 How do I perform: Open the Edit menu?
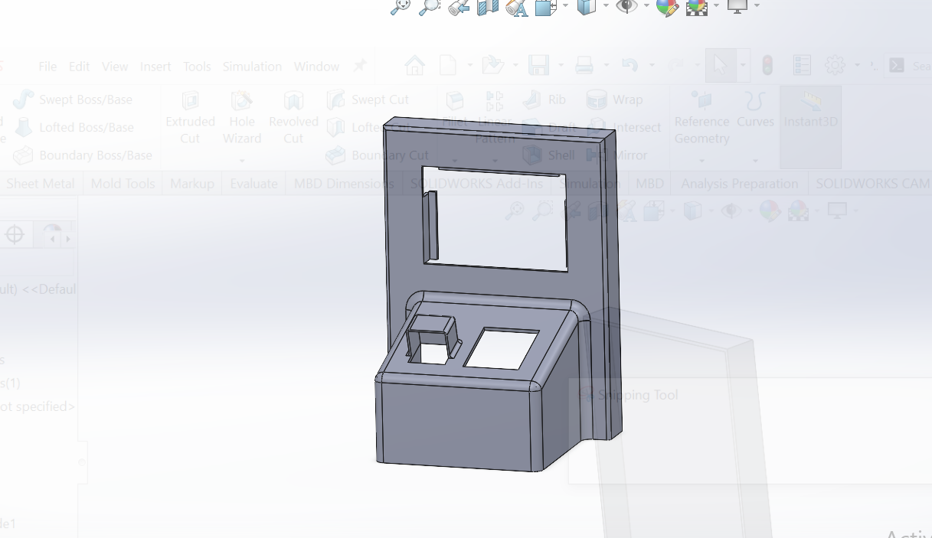tap(79, 67)
